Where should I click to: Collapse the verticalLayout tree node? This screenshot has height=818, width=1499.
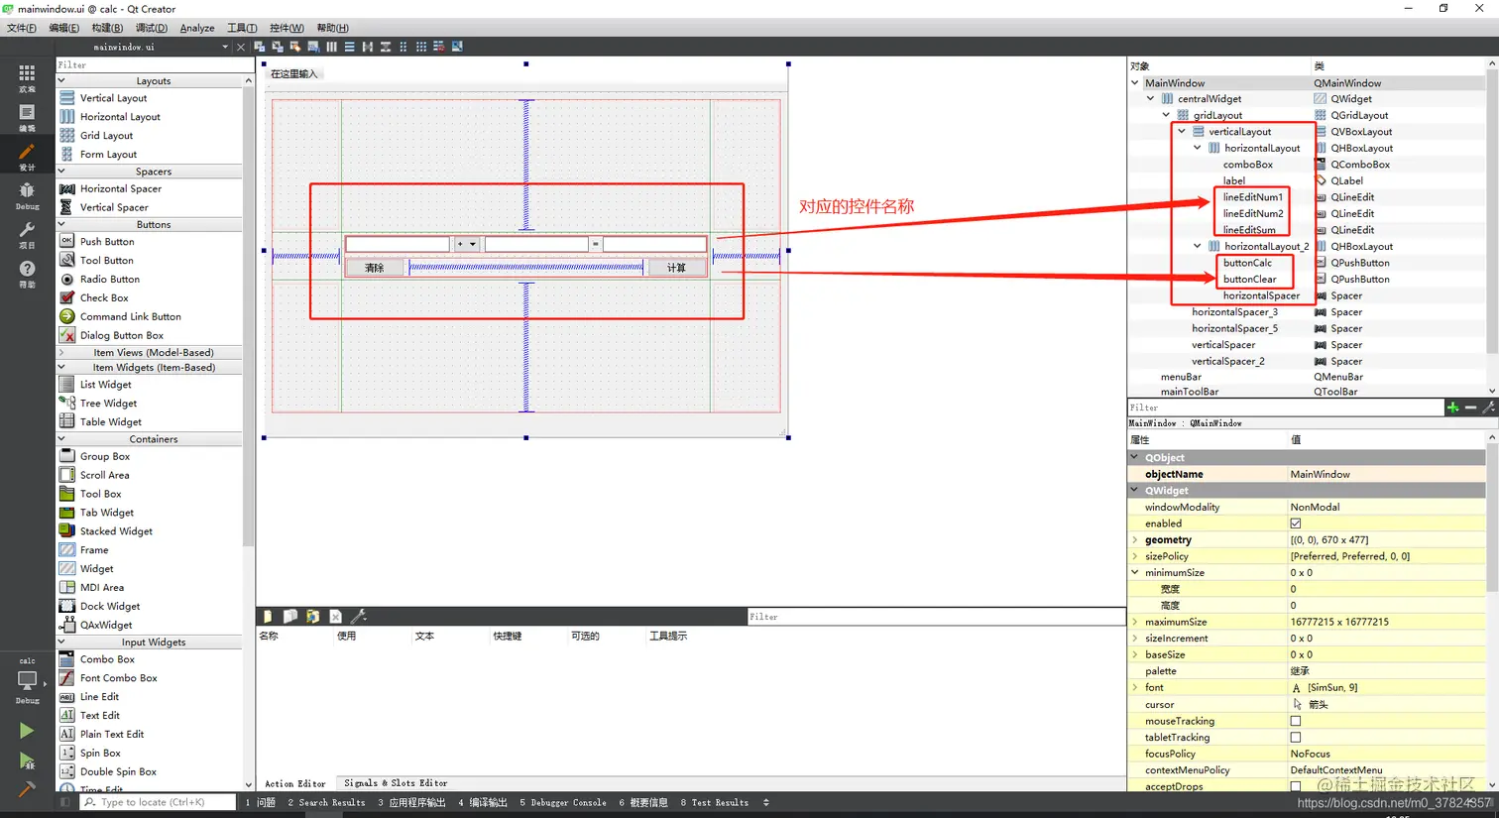[x=1182, y=131]
